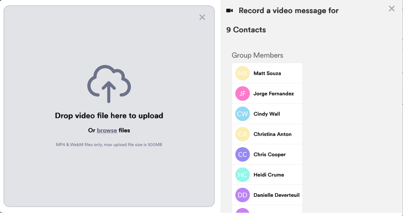This screenshot has width=403, height=216.
Task: Click the name Jorge Fernandez
Action: click(274, 94)
